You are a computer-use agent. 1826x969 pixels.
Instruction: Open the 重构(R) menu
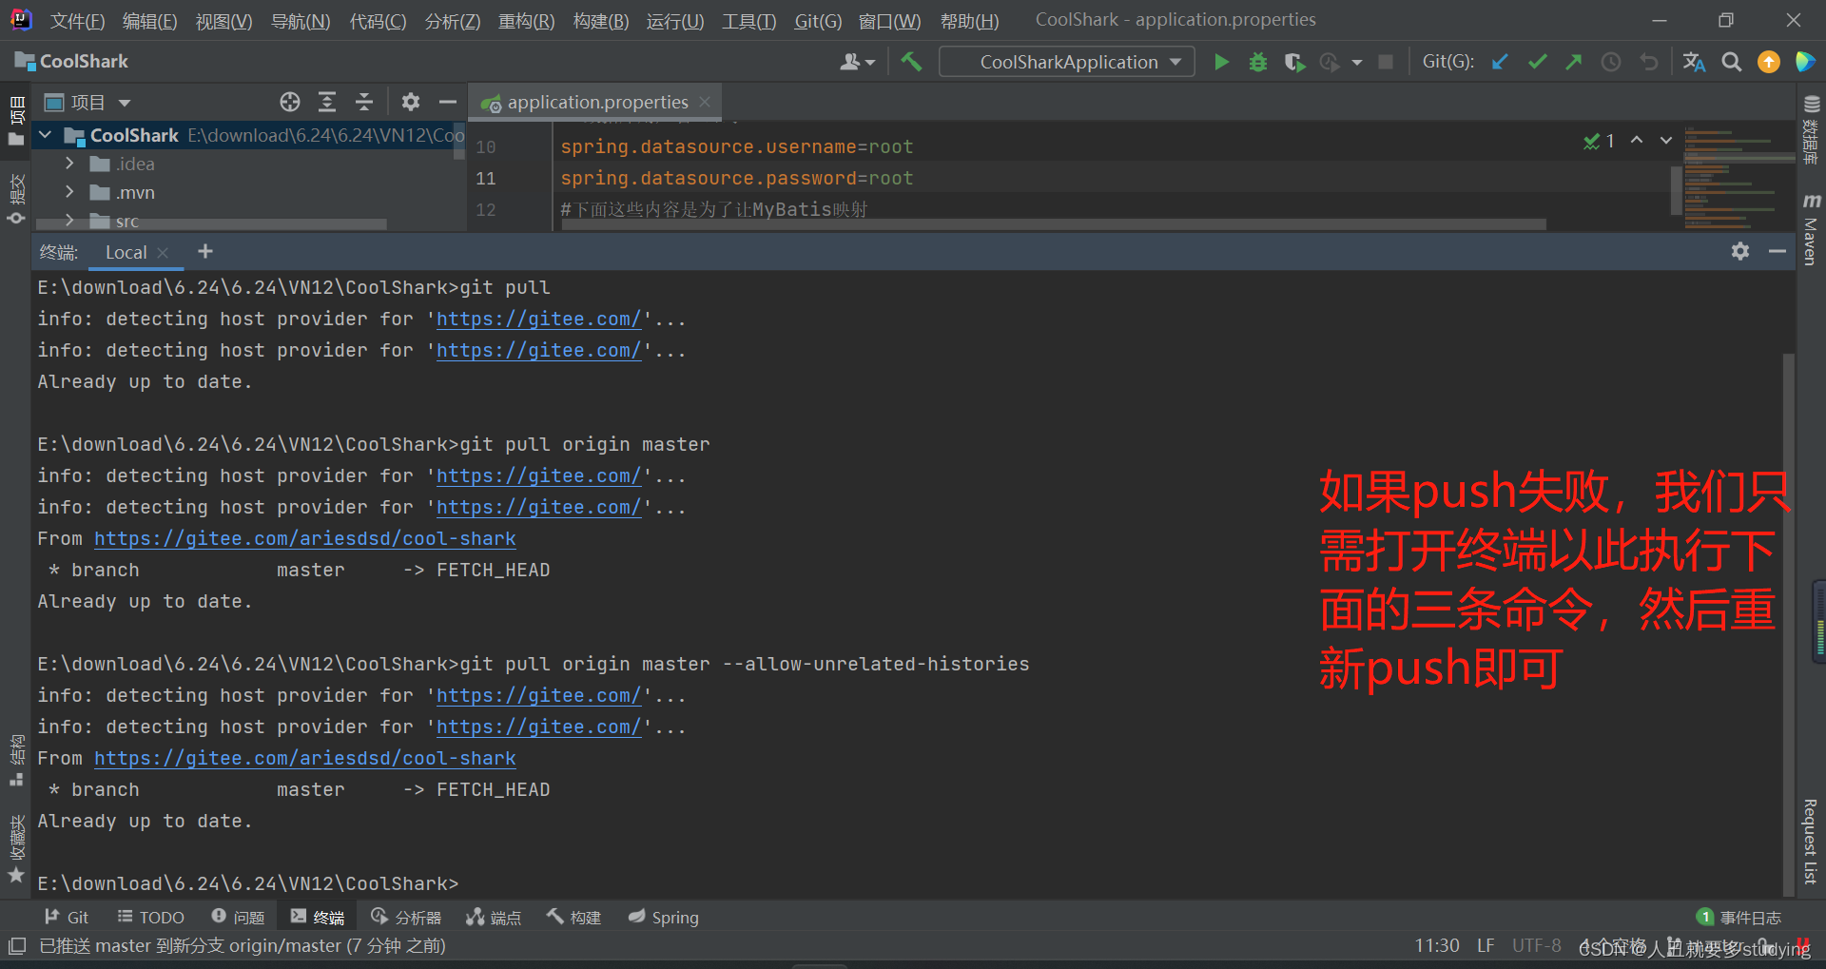(526, 21)
